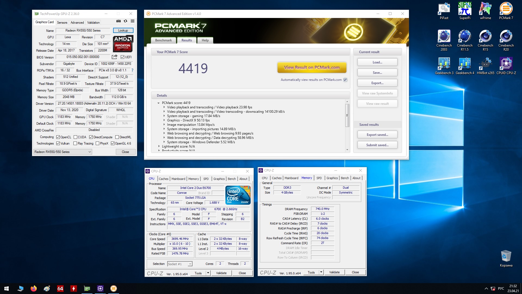The image size is (522, 294).
Task: Open the PCMark Help tab
Action: [x=205, y=40]
